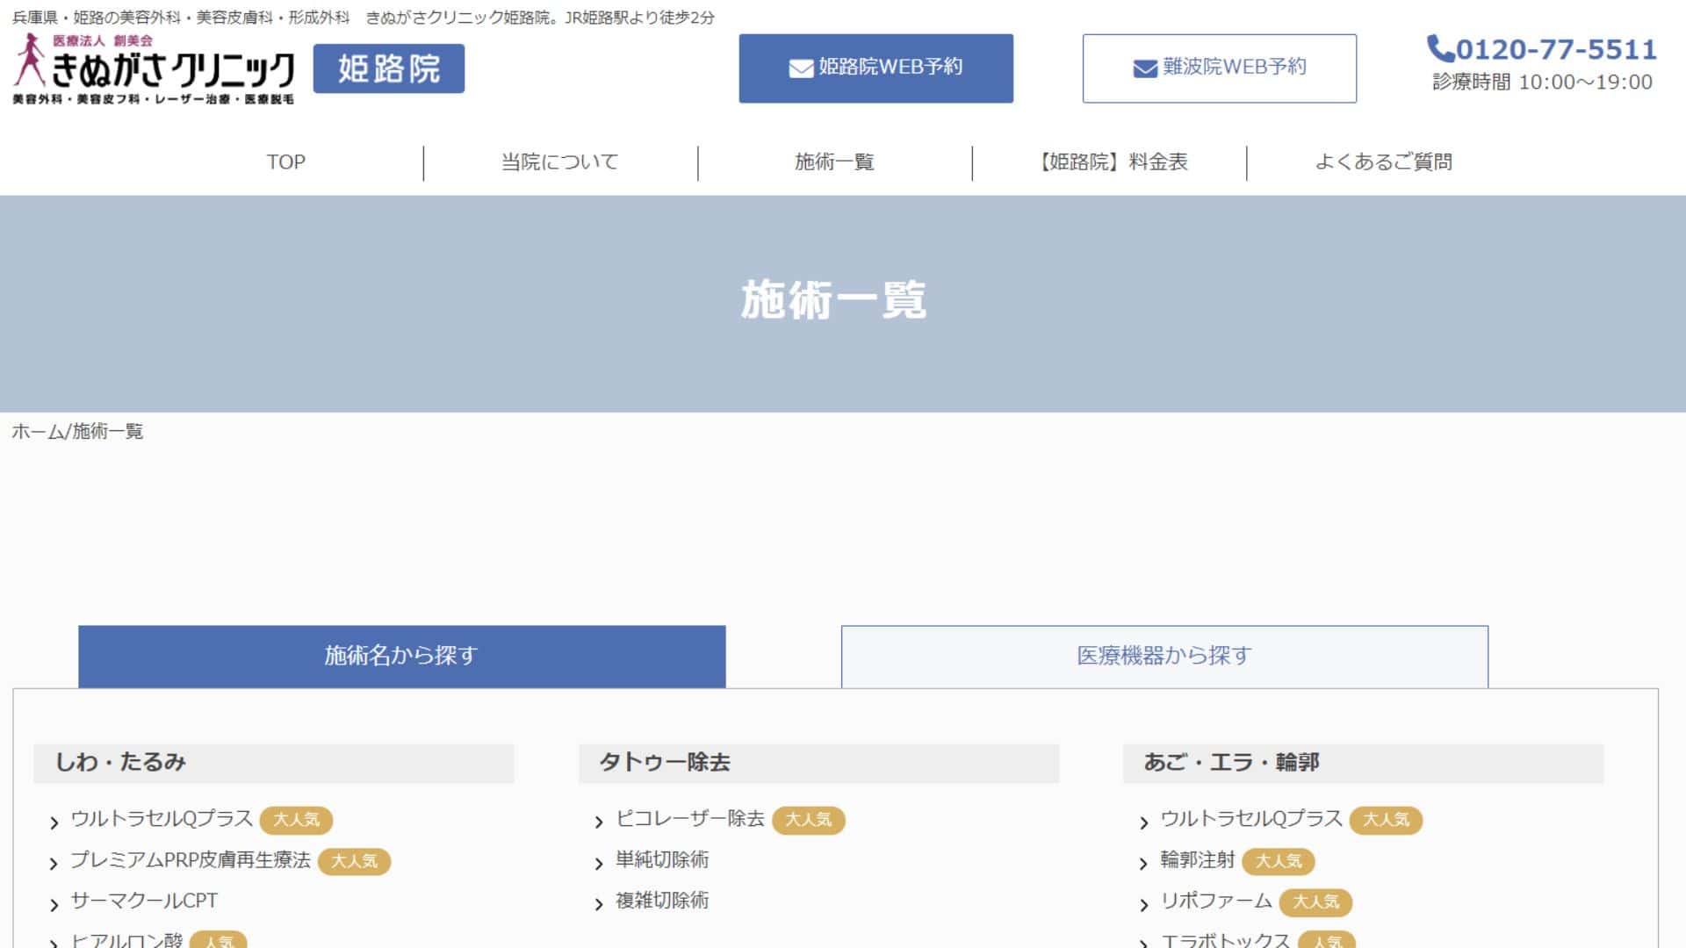
Task: Open 当院について menu item
Action: click(560, 162)
